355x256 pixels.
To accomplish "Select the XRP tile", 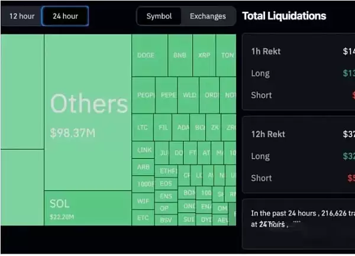I will click(x=204, y=55).
